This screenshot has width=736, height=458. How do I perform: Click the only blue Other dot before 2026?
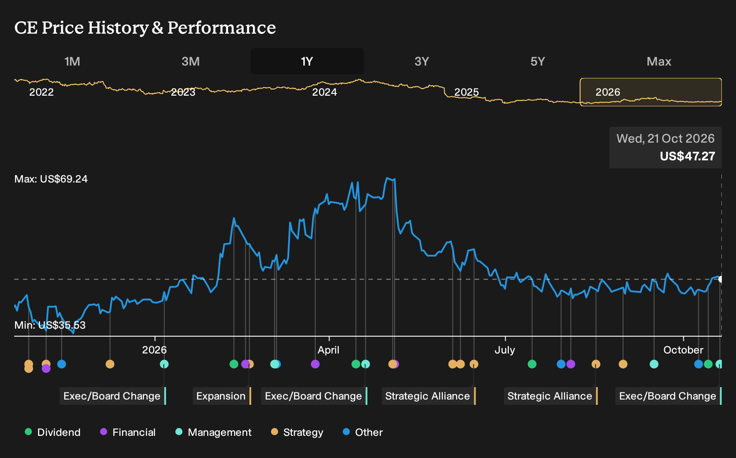pos(62,364)
